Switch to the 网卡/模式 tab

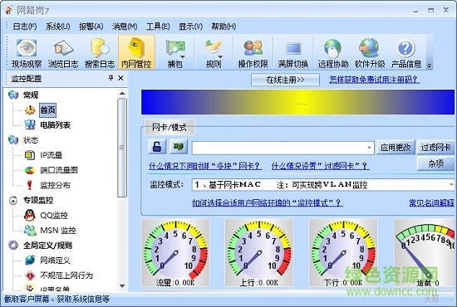[170, 127]
